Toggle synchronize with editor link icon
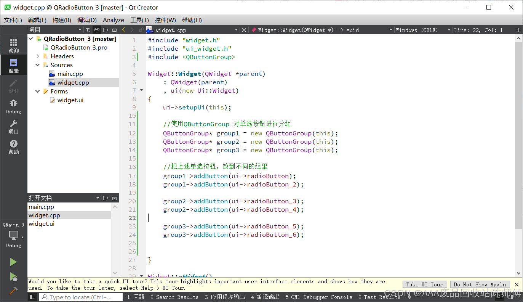523x302 pixels. [97, 30]
